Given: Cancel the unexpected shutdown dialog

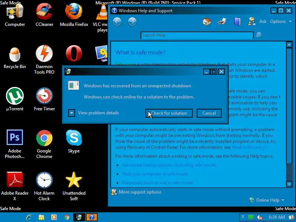Looking at the screenshot, I should 209,113.
